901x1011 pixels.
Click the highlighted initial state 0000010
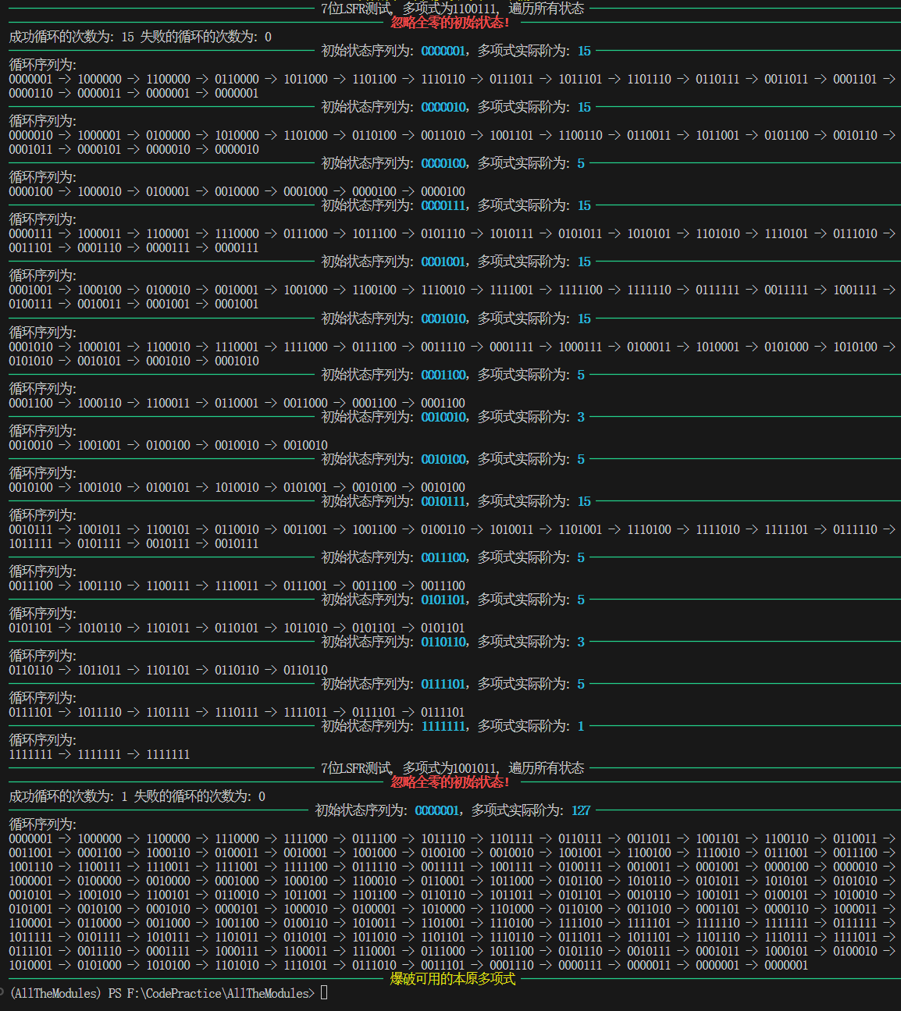(443, 107)
